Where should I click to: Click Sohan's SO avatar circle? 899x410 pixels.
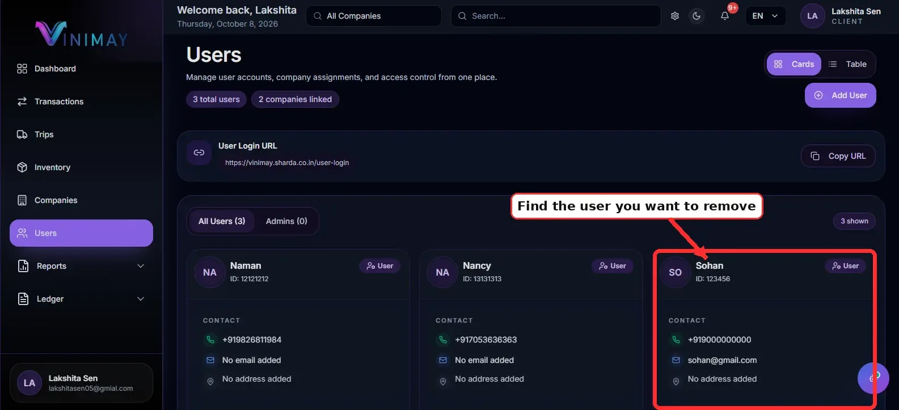676,272
